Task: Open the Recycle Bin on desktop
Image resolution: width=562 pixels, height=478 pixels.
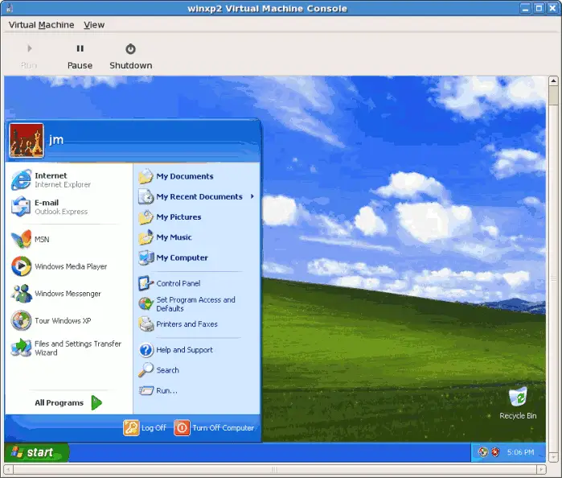Action: 518,402
